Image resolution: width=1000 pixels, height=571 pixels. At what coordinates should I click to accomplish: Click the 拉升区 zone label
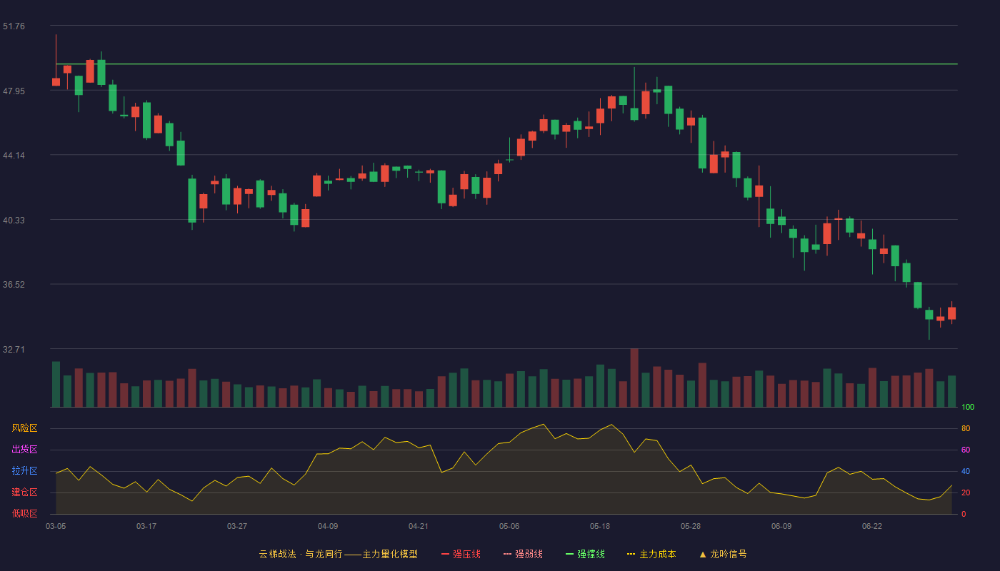[24, 471]
